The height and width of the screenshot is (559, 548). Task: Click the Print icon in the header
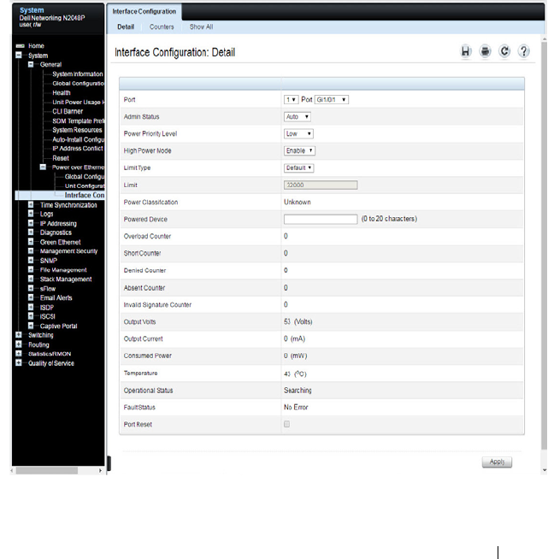[486, 51]
